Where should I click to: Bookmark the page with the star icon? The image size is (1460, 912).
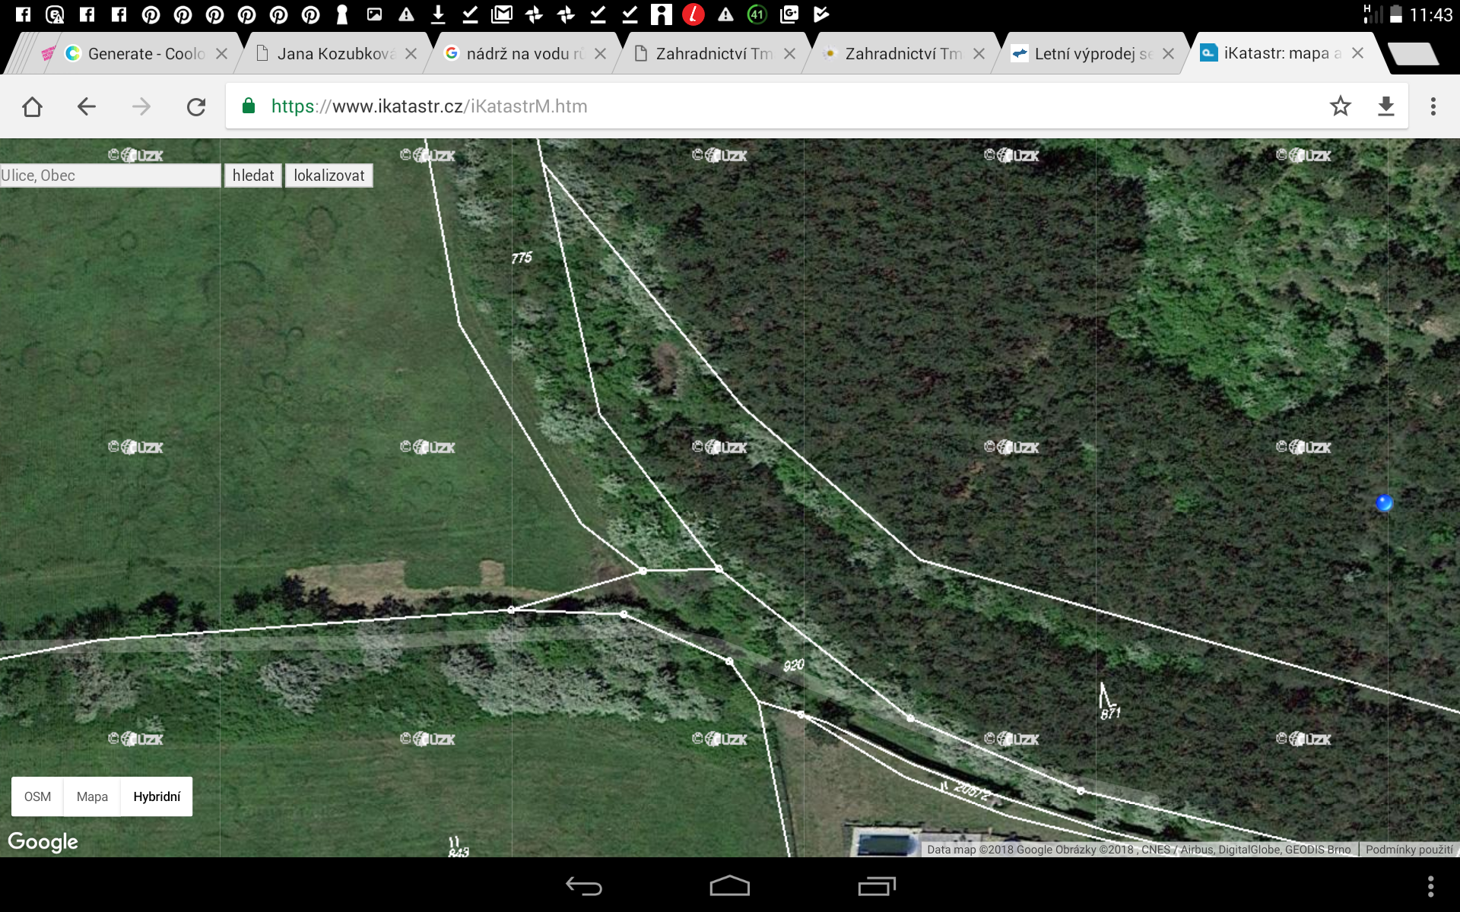pyautogui.click(x=1340, y=106)
